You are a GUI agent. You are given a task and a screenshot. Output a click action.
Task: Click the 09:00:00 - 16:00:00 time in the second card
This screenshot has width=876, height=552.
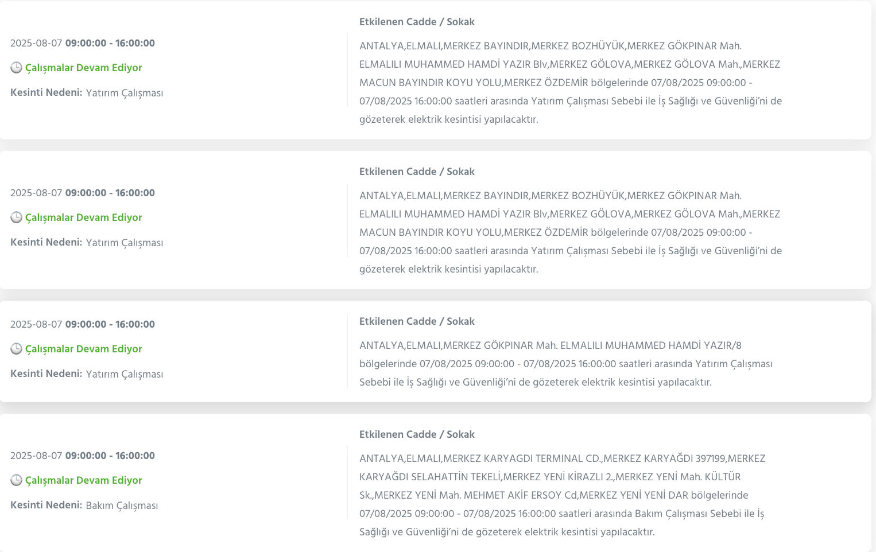110,193
